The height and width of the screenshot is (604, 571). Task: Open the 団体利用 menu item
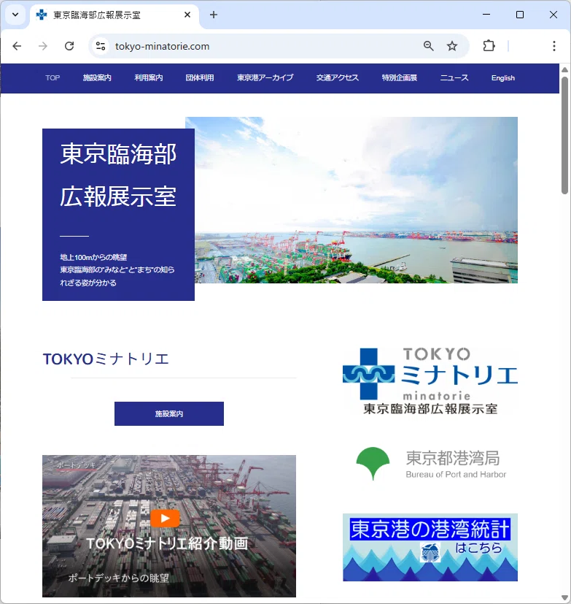coord(200,78)
